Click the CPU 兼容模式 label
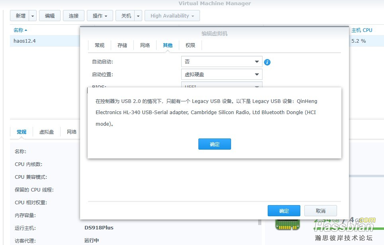Viewport: 384px width, 245px height. click(31, 177)
